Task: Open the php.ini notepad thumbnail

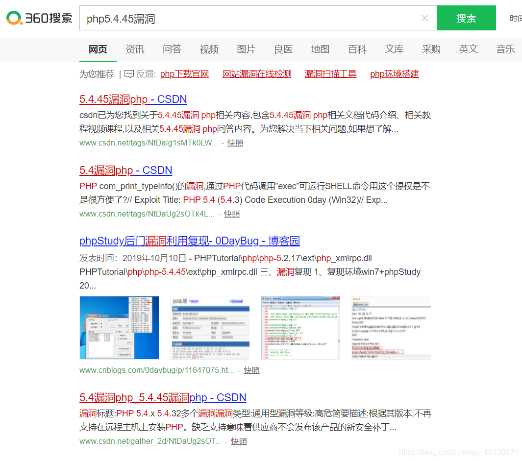Action: [300, 328]
